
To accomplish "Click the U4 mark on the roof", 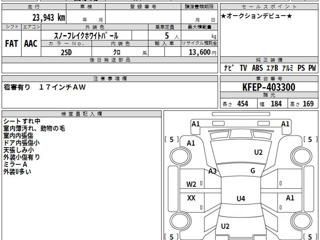I will click(241, 198).
